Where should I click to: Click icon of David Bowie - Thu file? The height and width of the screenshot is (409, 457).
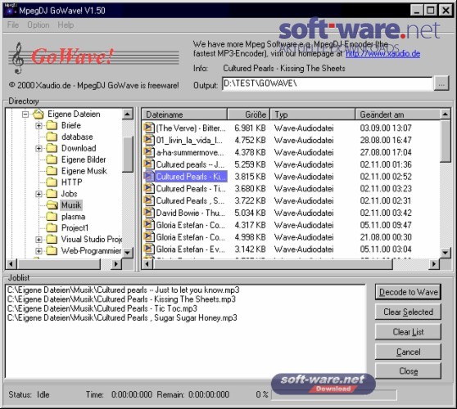(x=148, y=213)
